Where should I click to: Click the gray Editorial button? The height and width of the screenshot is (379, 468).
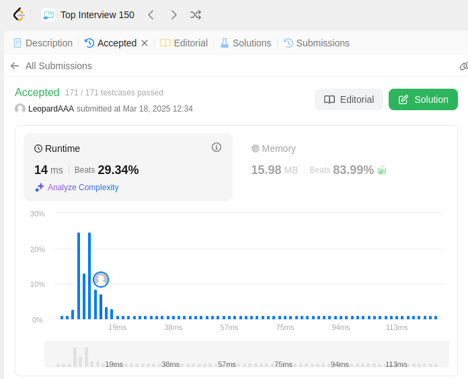(348, 99)
